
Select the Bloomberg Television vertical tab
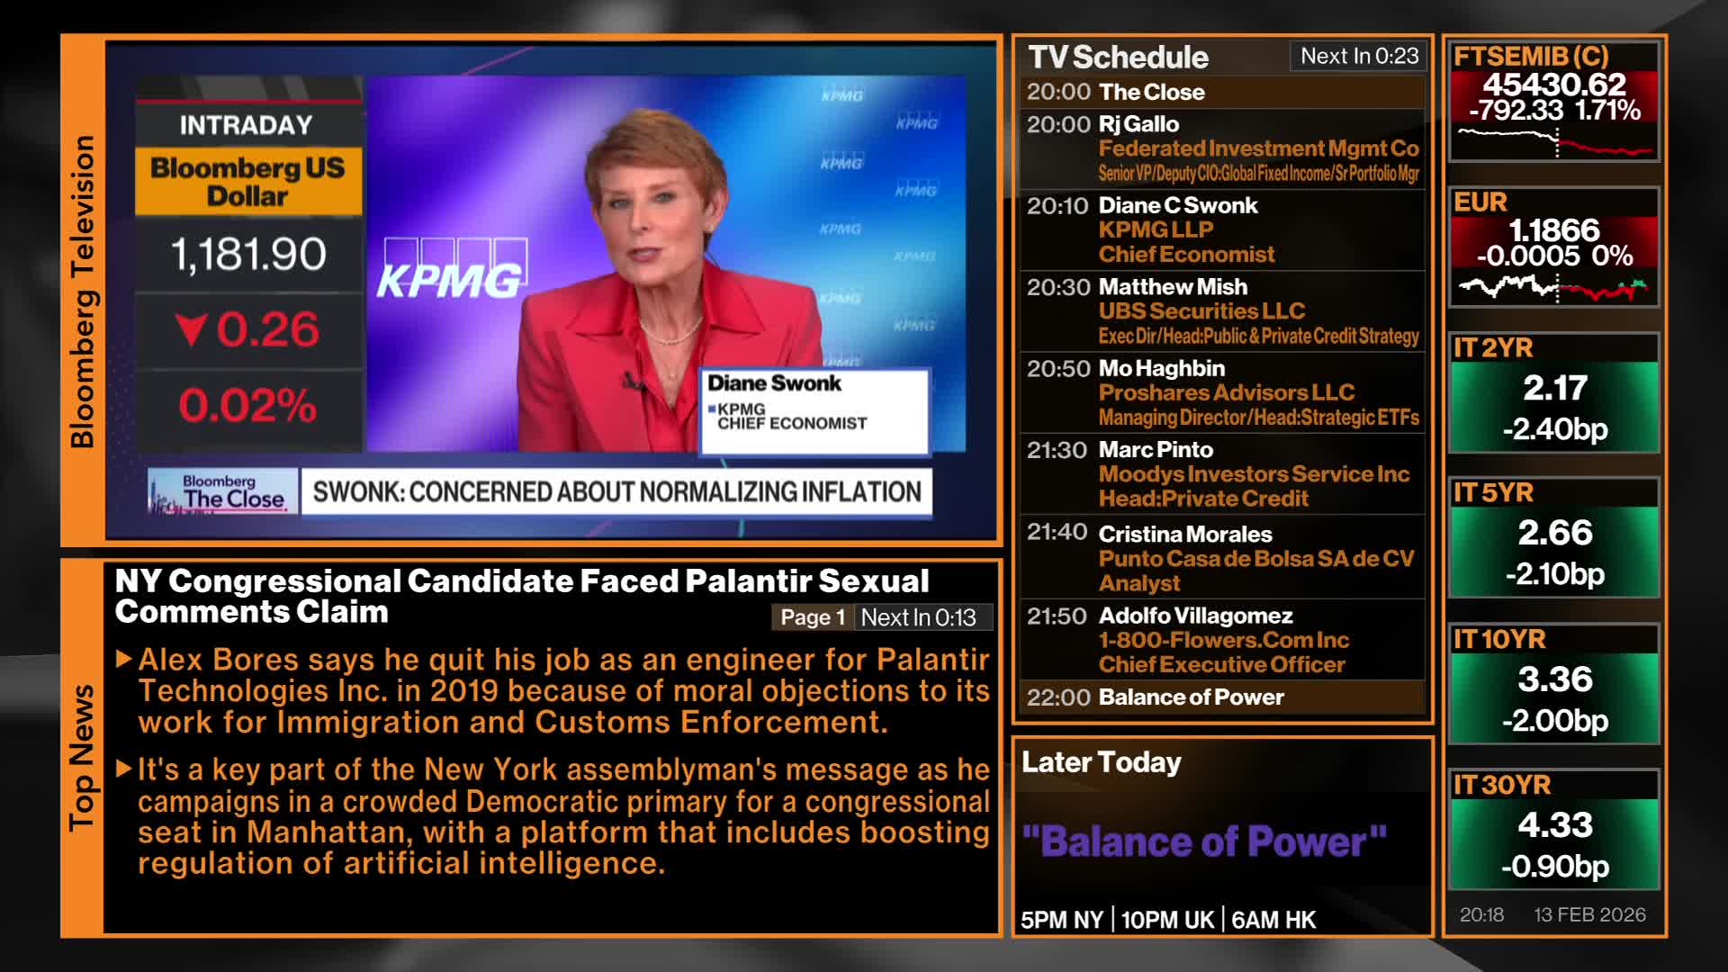(82, 291)
